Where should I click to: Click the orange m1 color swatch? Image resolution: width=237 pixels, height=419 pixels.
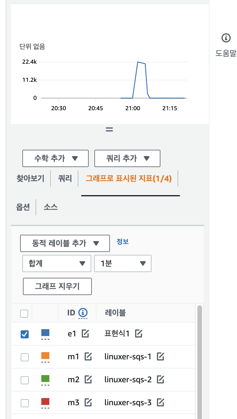point(45,356)
